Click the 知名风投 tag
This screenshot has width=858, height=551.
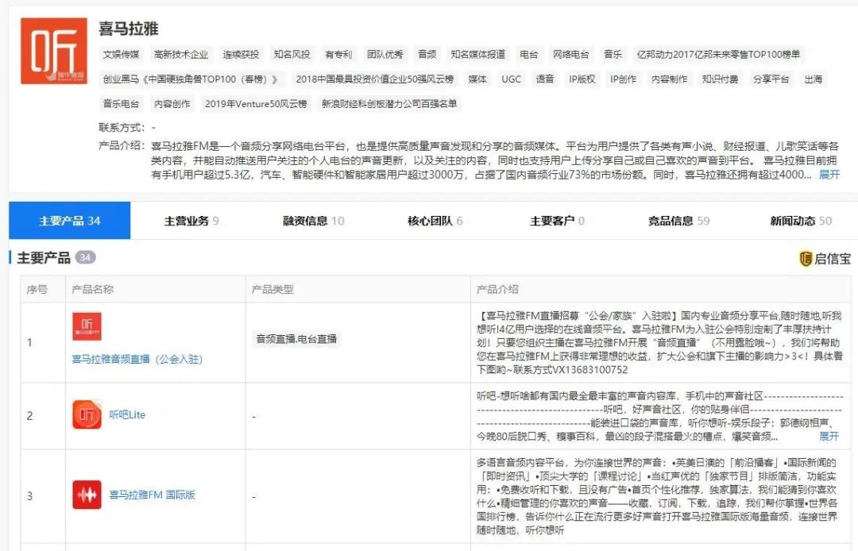(292, 55)
